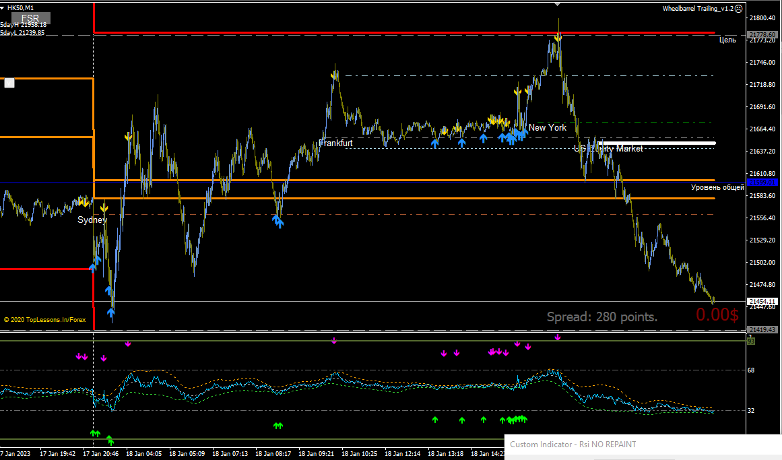The width and height of the screenshot is (782, 460).
Task: Click the green up arrows near 08:17
Action: click(x=278, y=426)
